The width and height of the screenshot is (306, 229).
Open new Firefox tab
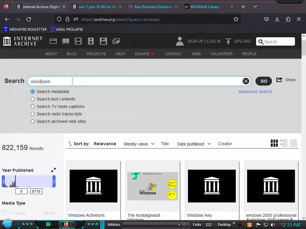tap(243, 7)
